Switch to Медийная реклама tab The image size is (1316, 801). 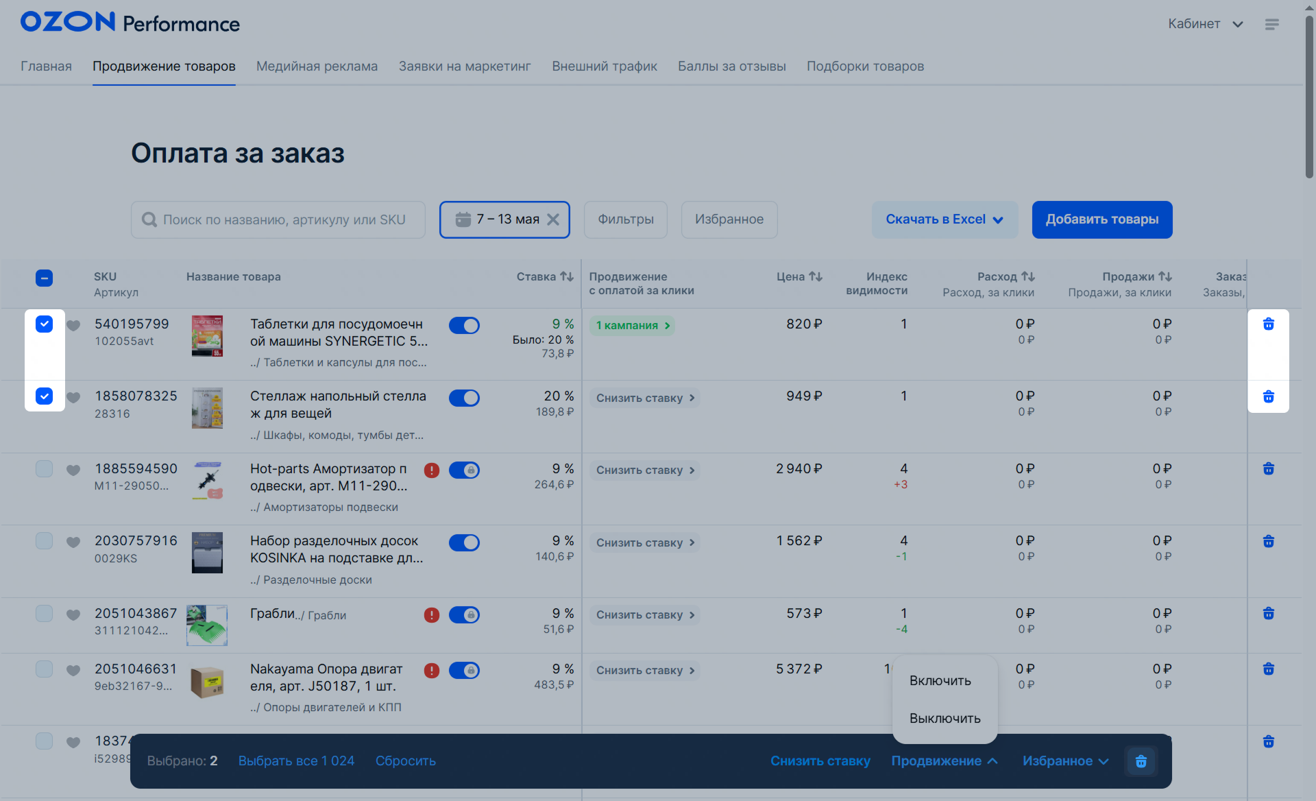pyautogui.click(x=317, y=67)
